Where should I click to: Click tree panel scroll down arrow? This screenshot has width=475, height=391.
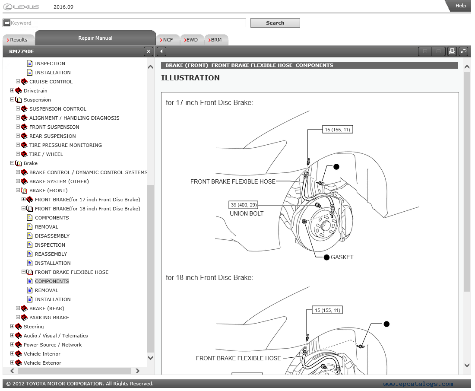click(150, 358)
